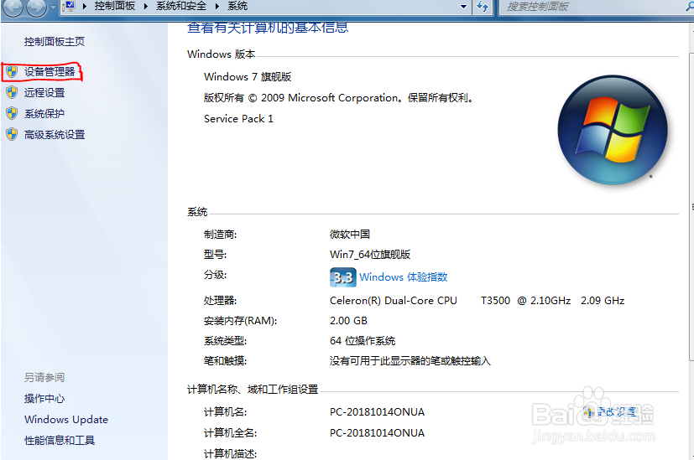The image size is (694, 460).
Task: Open 远程设置 link
Action: 44,93
